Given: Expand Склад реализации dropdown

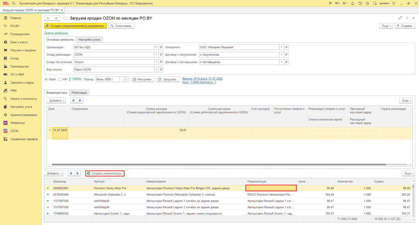Looking at the screenshot, I should 156,54.
